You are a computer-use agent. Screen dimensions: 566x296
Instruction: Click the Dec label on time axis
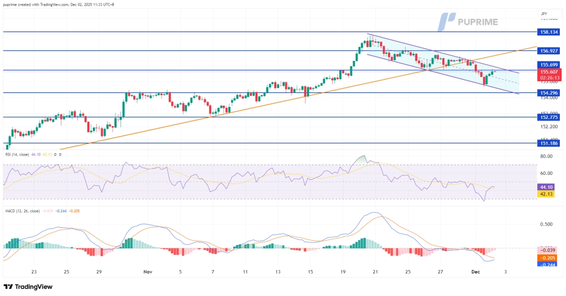[475, 272]
